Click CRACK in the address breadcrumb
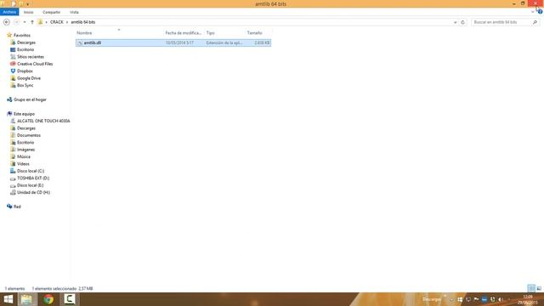Screen dimensions: 544x306 [x=57, y=22]
